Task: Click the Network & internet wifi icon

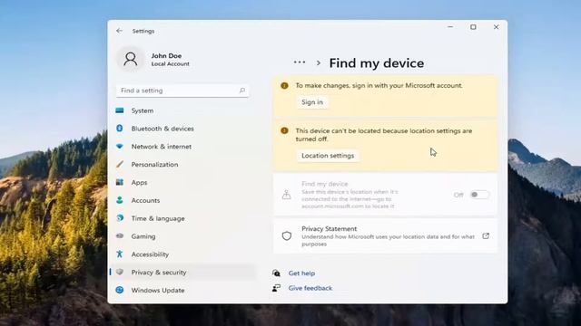Action: 119,147
